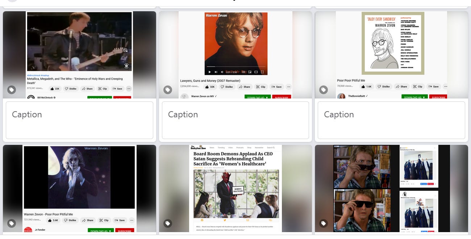
Task: Click Dislike in the TheBonnieRaitt screenshot
Action: 384,87
